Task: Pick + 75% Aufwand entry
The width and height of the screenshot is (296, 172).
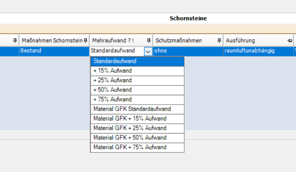Action: [138, 100]
